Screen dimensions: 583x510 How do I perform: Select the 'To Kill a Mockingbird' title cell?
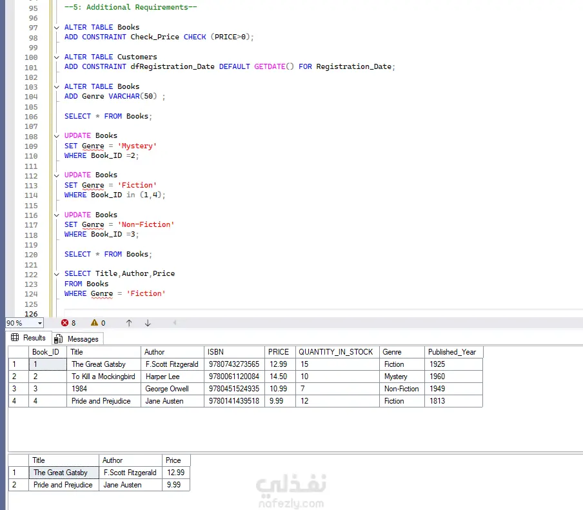pos(104,377)
